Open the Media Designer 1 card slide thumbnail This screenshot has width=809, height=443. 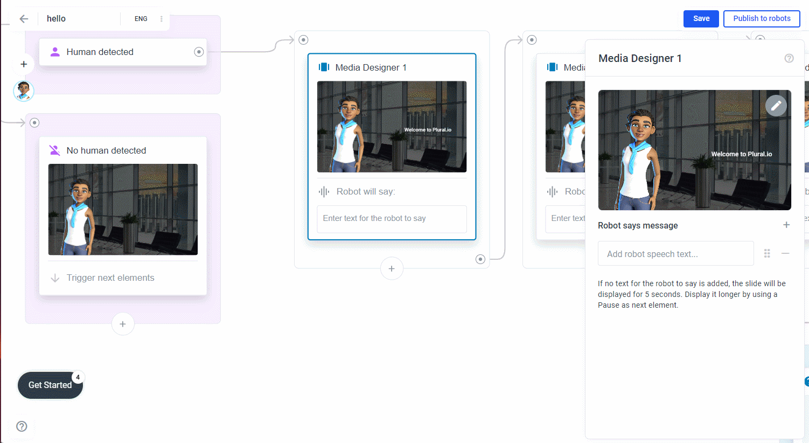[x=392, y=127]
